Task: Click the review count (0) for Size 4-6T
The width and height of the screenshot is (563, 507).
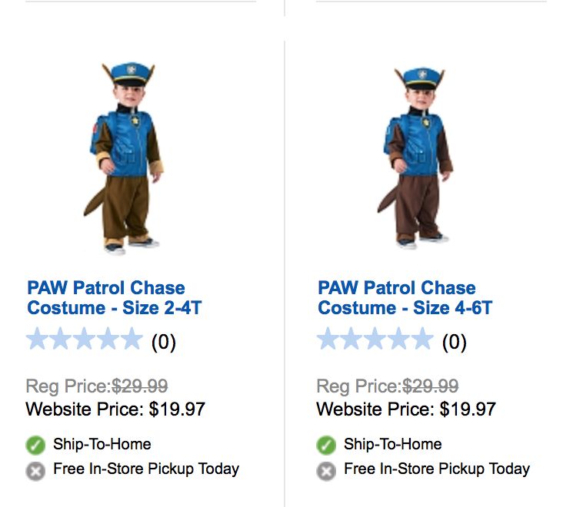Action: [454, 342]
